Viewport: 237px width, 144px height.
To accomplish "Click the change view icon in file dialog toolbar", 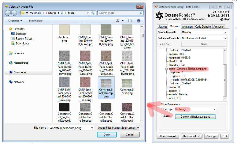I will click(118, 21).
